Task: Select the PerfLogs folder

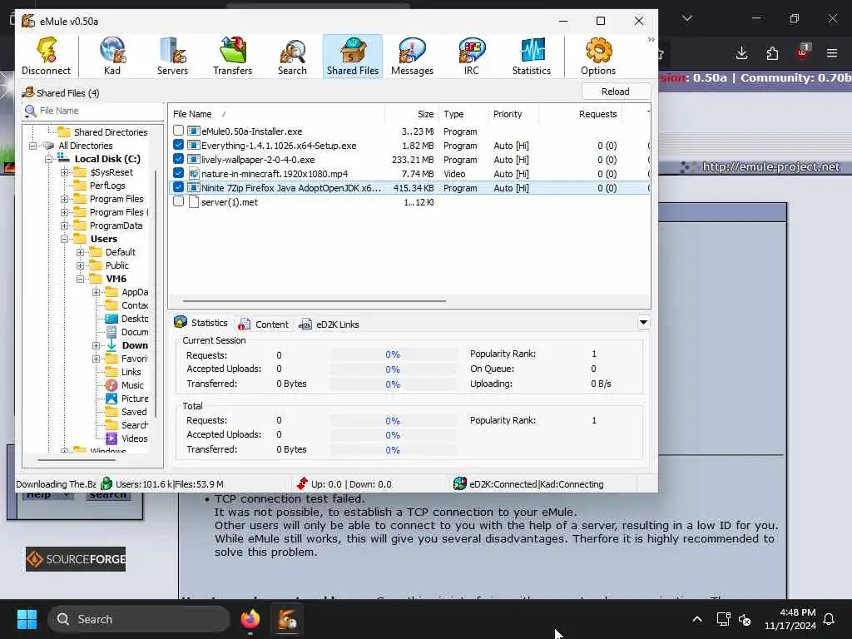Action: tap(107, 186)
